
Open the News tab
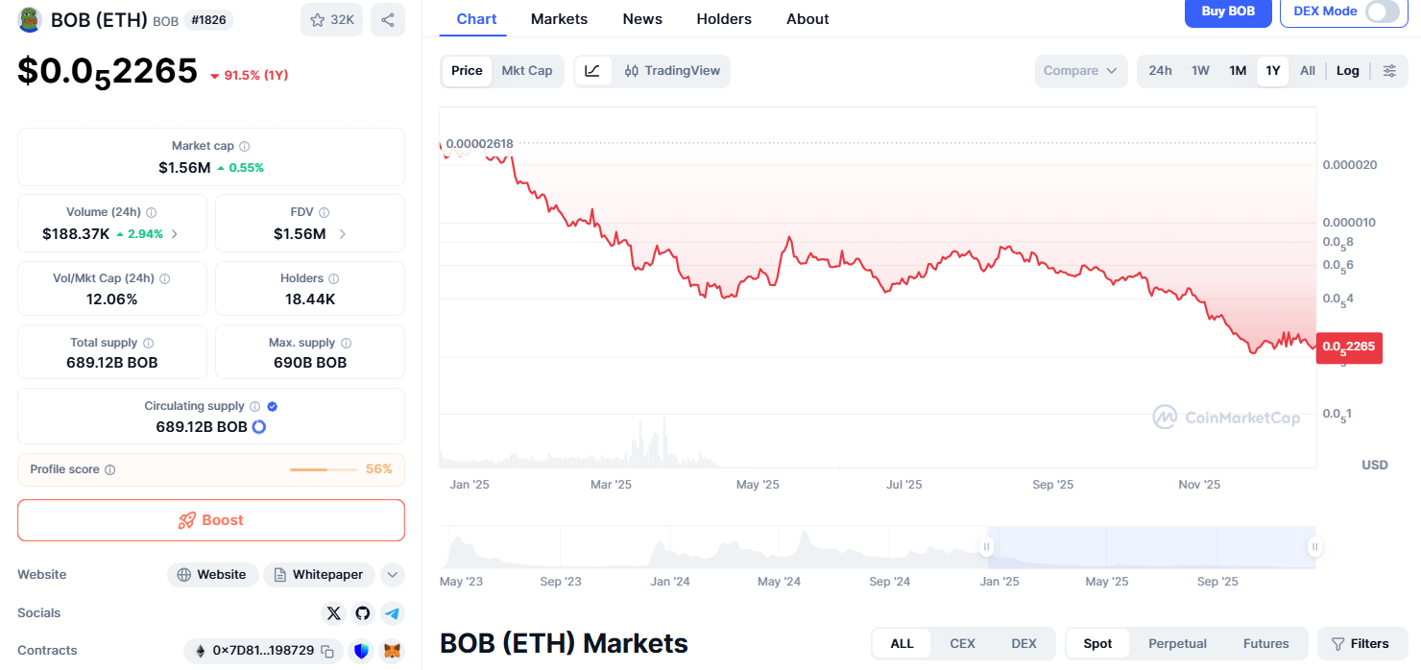(642, 19)
